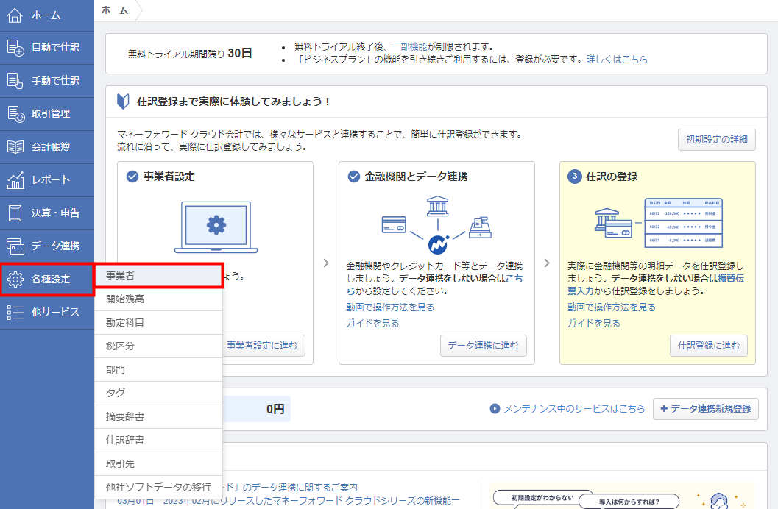
Task: Click the 各種設定 gear icon
Action: pyautogui.click(x=15, y=280)
